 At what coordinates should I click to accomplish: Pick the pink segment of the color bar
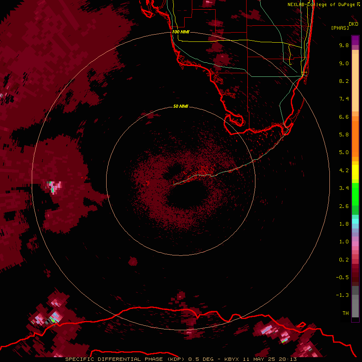(355, 244)
